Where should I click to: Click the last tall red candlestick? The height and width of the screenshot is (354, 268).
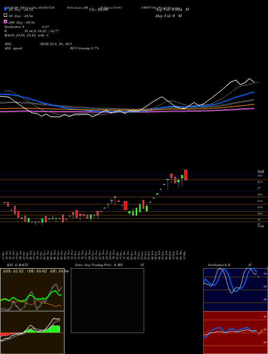[x=186, y=175]
